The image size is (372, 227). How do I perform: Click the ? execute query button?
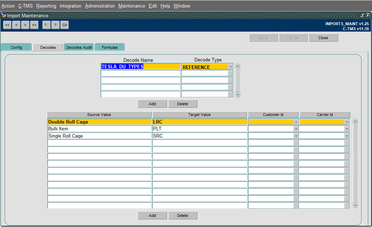[55, 25]
